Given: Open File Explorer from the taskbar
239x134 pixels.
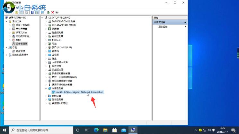Looking at the screenshot, I should (x=105, y=130).
